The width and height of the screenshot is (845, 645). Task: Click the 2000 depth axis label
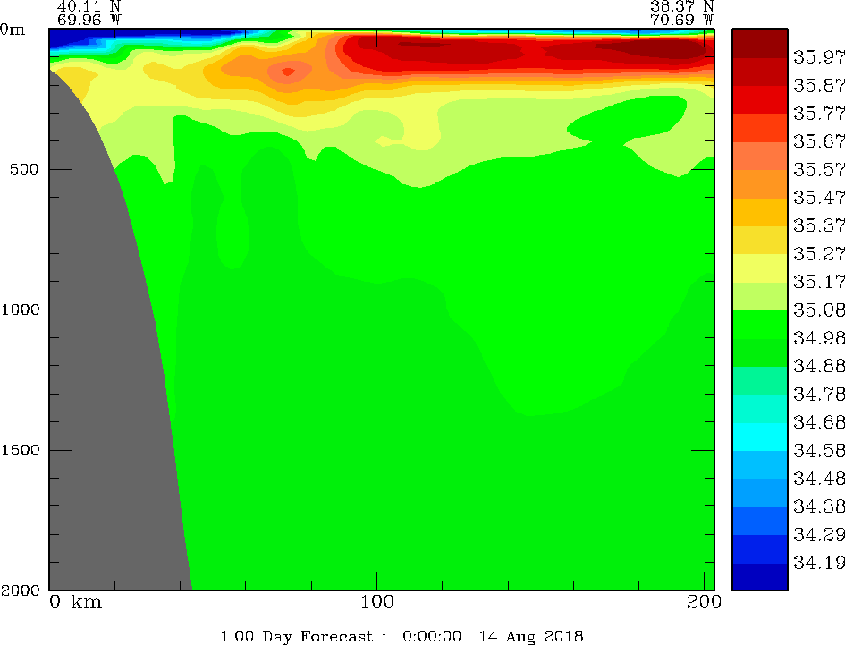click(x=21, y=590)
